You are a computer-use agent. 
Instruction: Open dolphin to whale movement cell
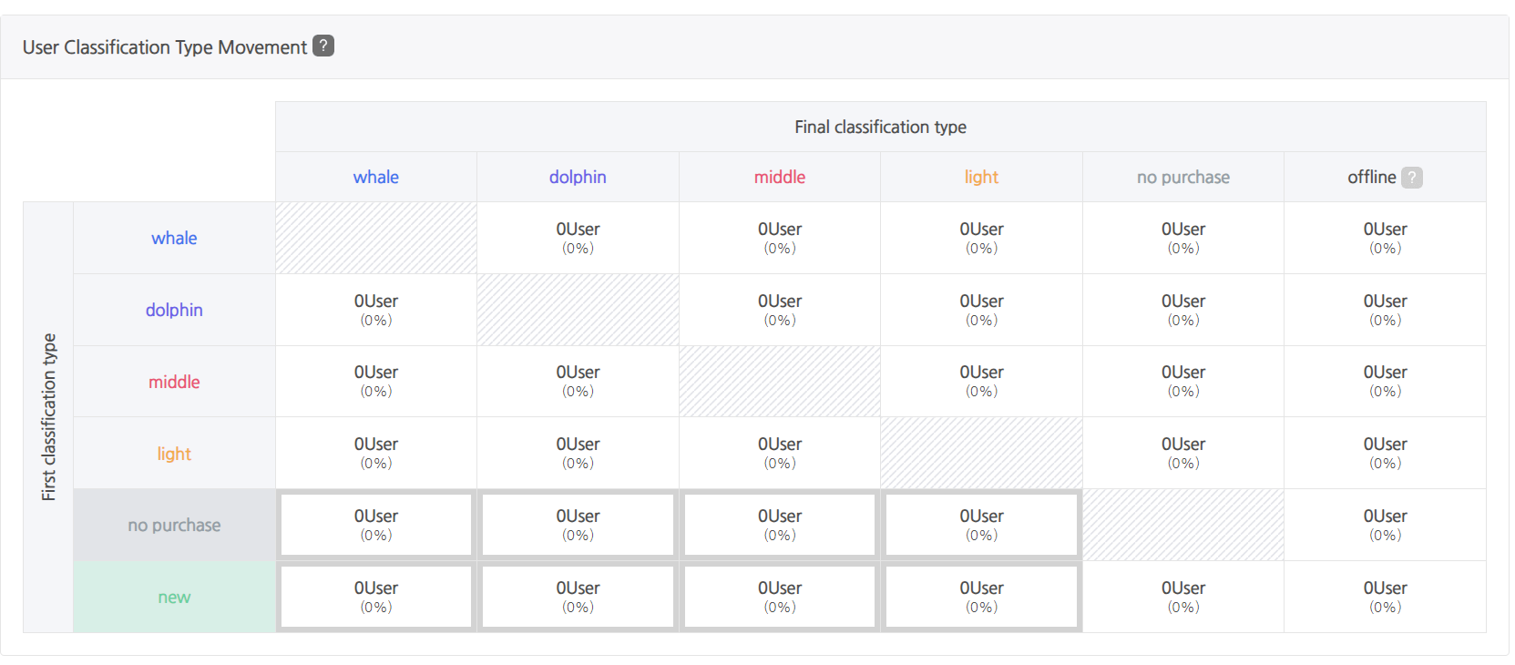coord(376,310)
